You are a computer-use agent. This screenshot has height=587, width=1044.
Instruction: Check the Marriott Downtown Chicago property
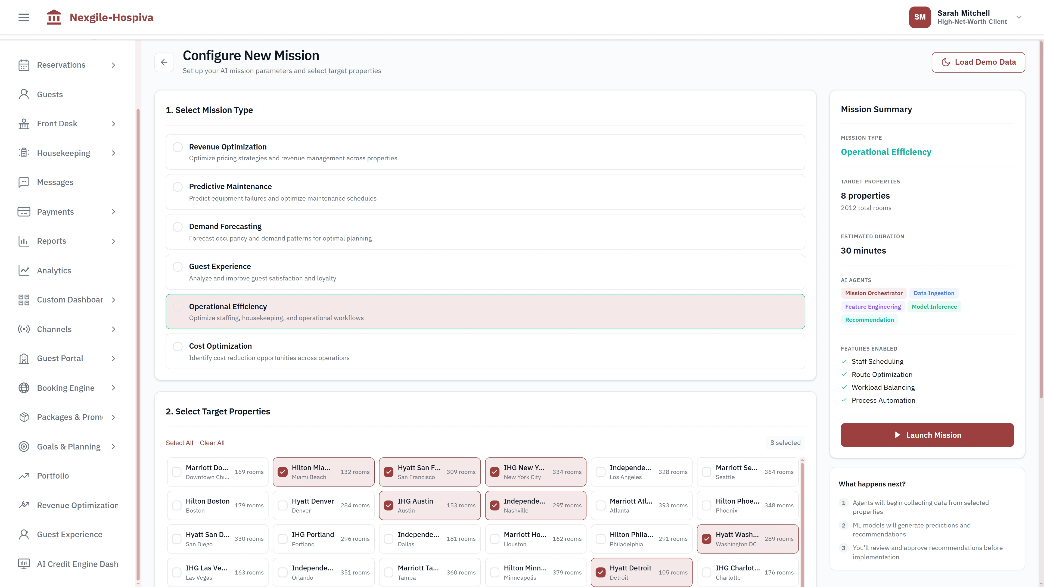coord(177,472)
